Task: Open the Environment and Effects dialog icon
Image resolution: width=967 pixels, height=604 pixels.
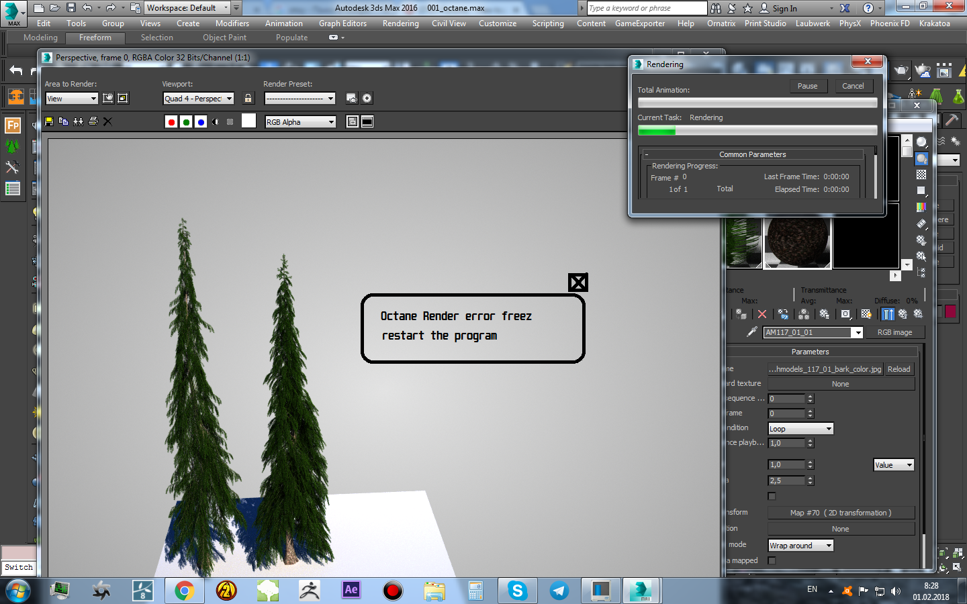Action: [367, 98]
